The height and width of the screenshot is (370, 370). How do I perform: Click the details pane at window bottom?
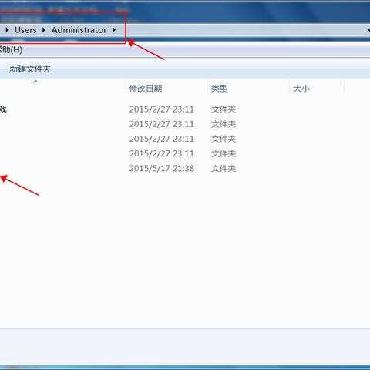click(185, 346)
